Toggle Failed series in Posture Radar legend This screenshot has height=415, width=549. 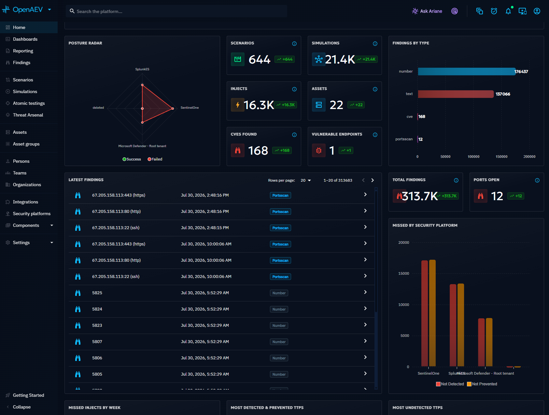click(x=155, y=159)
